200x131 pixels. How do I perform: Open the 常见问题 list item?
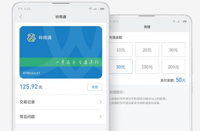[x=61, y=117]
